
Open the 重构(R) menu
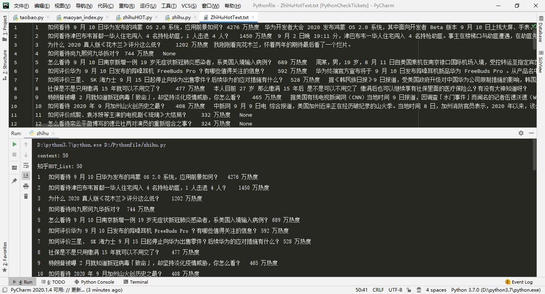(x=126, y=6)
